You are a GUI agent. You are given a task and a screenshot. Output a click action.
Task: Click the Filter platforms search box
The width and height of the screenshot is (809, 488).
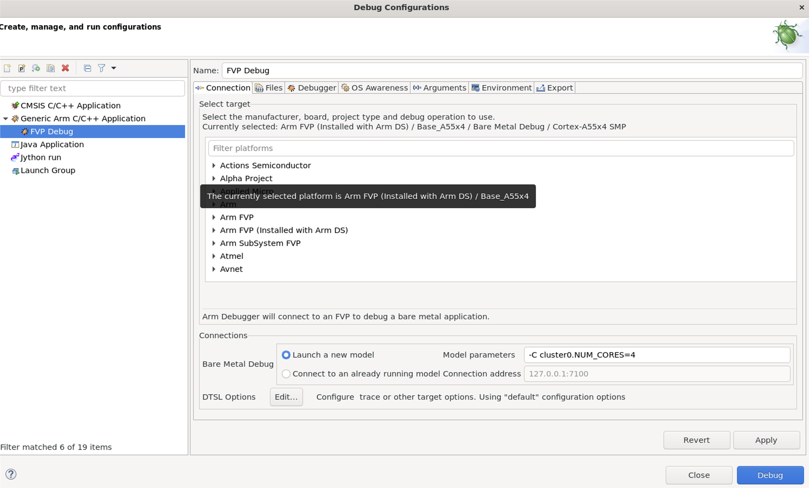(501, 148)
